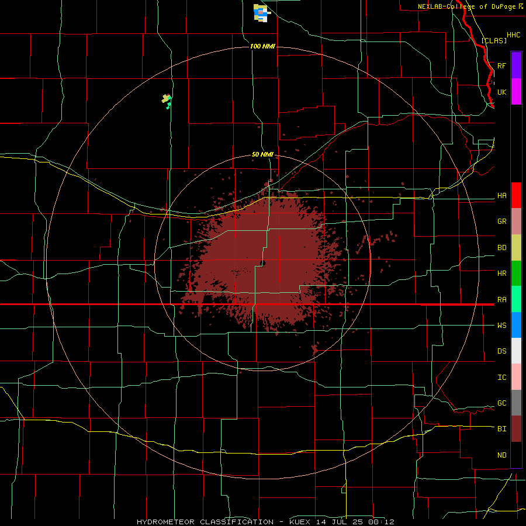Screen dimensions: 526x526
Task: Click the 50 NMI range ring label
Action: point(262,154)
